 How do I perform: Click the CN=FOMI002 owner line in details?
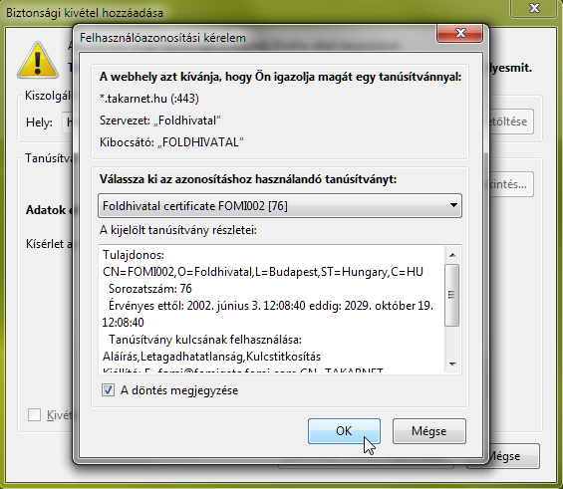click(x=263, y=272)
